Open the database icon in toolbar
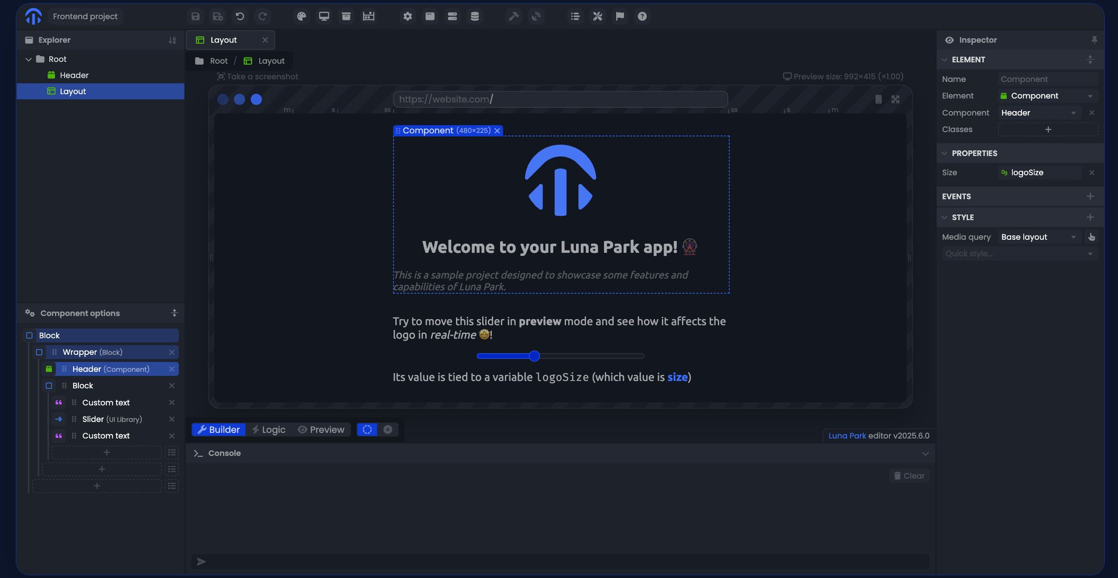This screenshot has width=1118, height=578. coord(475,16)
